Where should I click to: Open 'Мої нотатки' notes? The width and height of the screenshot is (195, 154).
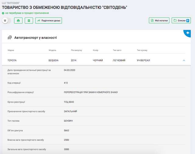[159, 21]
